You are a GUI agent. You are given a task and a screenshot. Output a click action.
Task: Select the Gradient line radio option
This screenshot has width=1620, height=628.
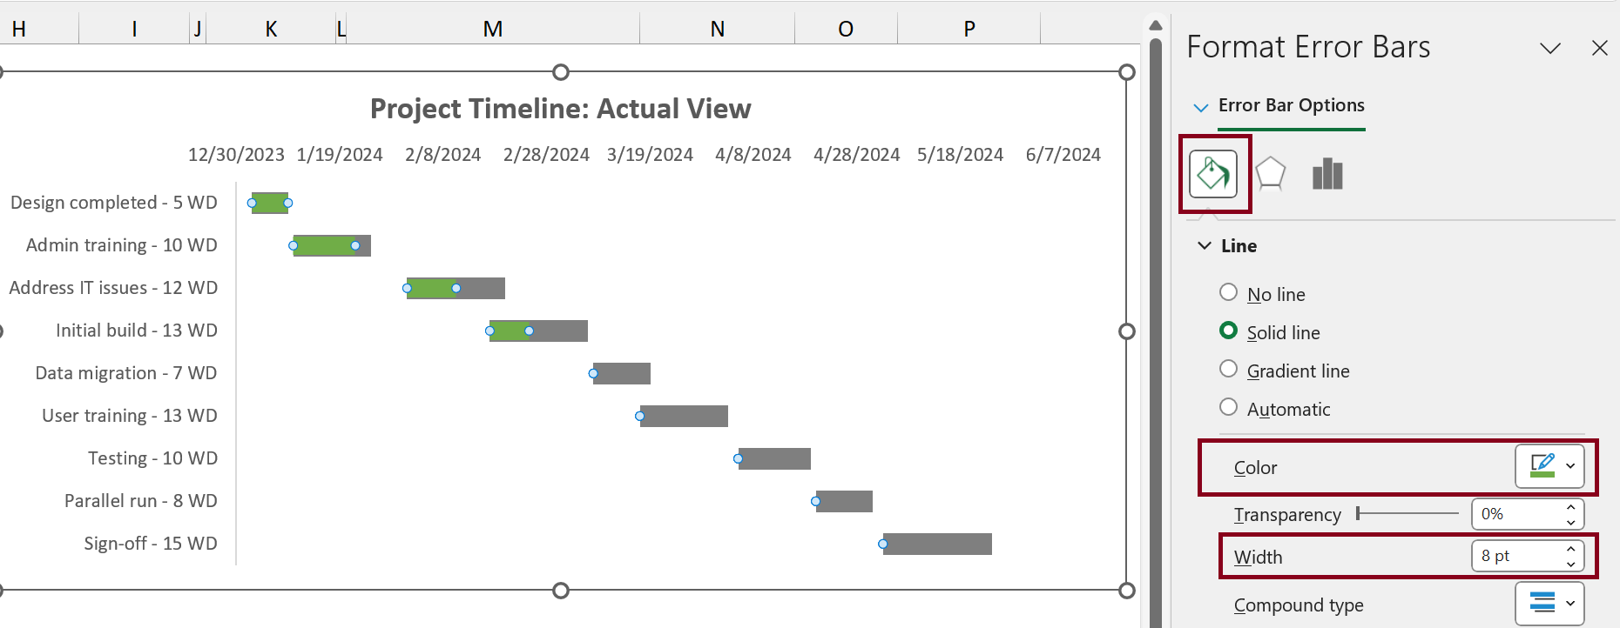tap(1228, 370)
